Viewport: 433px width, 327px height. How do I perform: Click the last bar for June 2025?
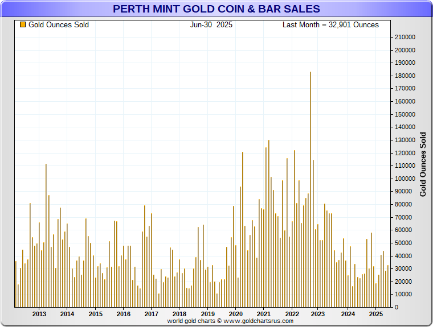[388, 286]
